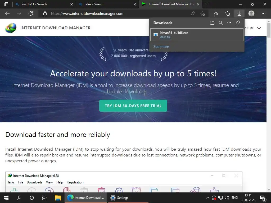Open the browser profile avatar
Image resolution: width=271 pixels, height=203 pixels.
coord(251,13)
